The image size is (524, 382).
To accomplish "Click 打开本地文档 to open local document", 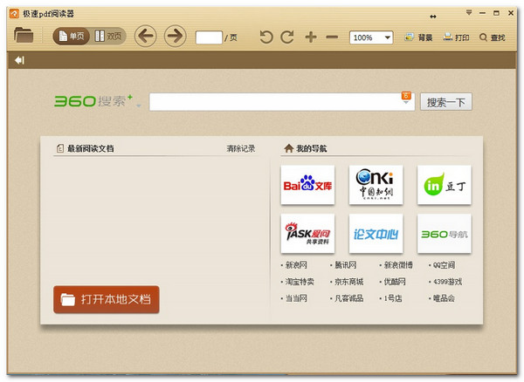I will pyautogui.click(x=107, y=299).
